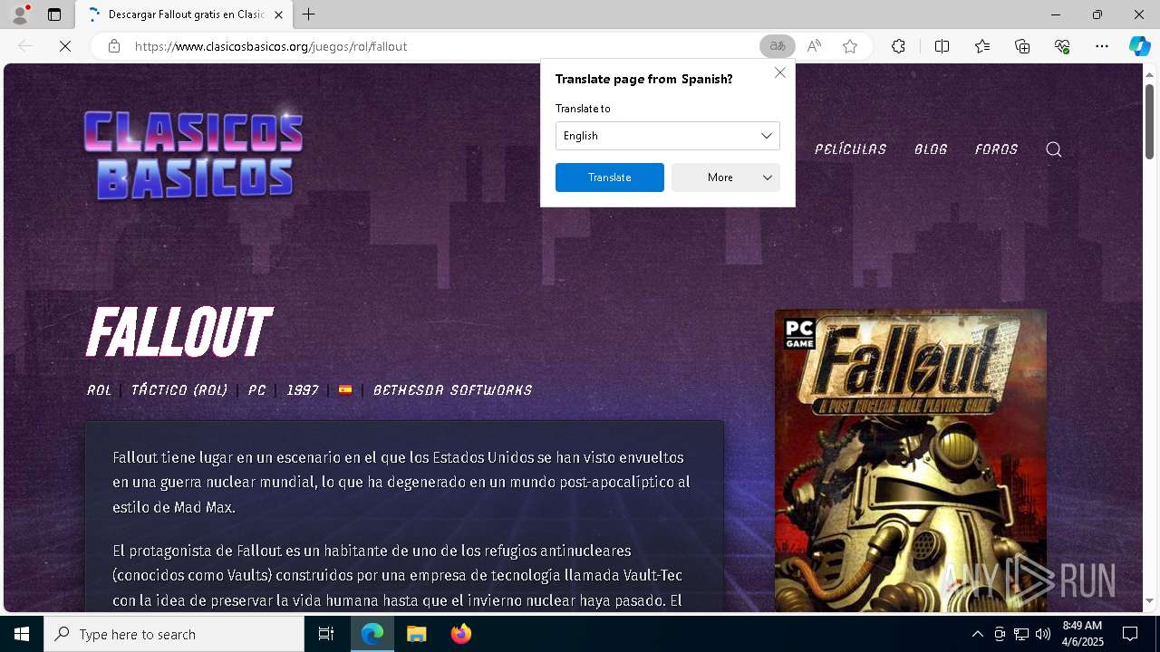This screenshot has height=652, width=1160.
Task: Click the Rol genre tag
Action: tap(99, 390)
